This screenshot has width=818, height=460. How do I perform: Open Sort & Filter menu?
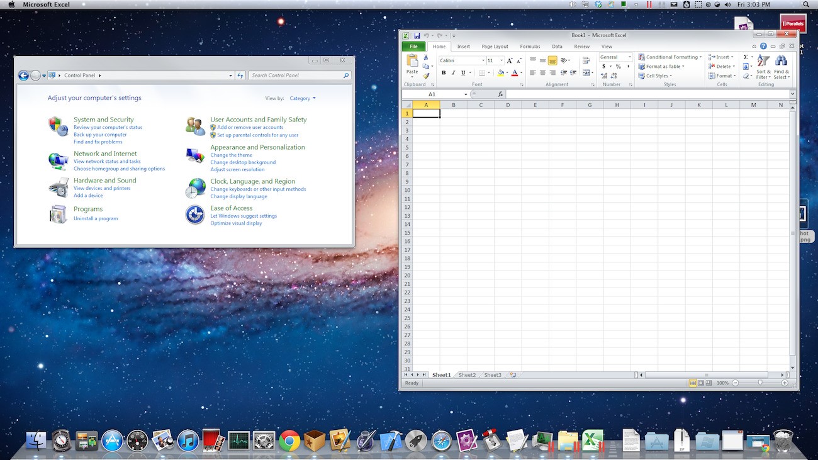763,67
